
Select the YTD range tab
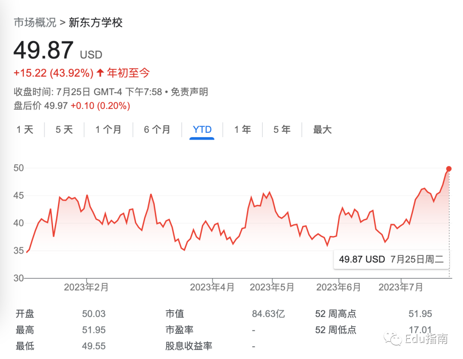[202, 129]
